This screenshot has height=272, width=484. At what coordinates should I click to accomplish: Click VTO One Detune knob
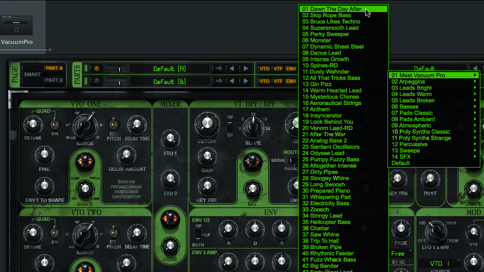coord(33,124)
